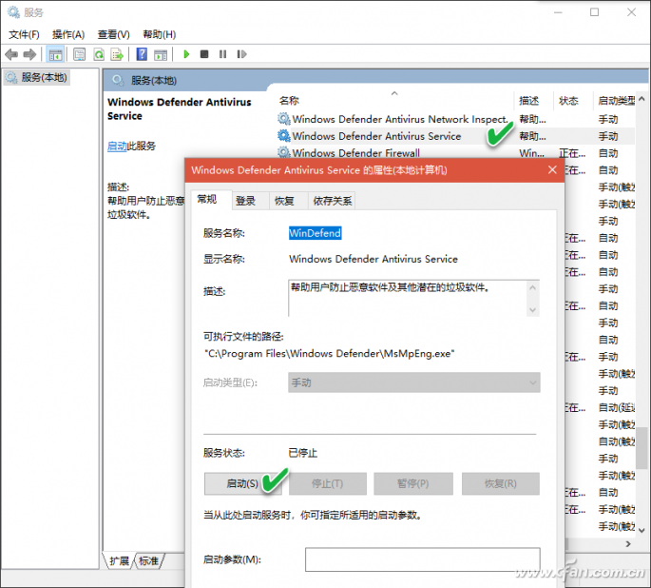Click the 启动参数(M) input field
Screen dimensions: 651x588
pos(422,559)
